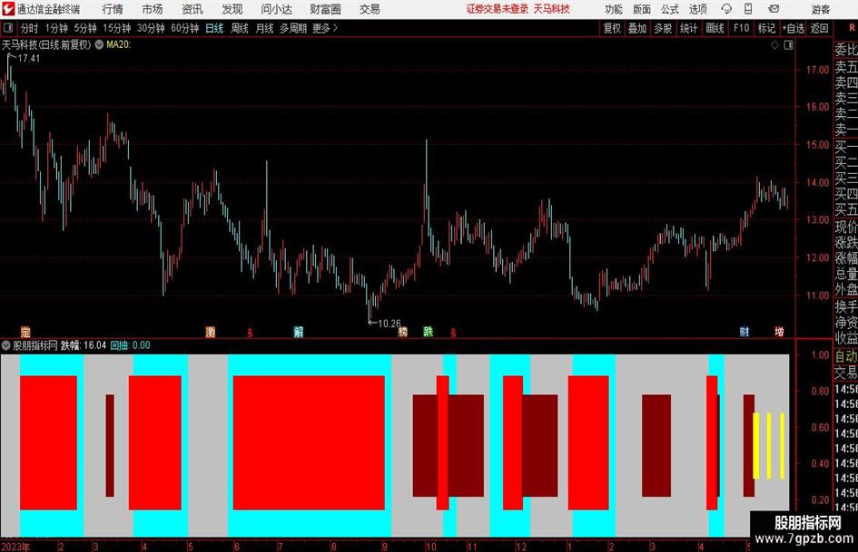858x552 pixels.
Task: Click the 回抽: 0.00 indicator value
Action: coord(130,345)
